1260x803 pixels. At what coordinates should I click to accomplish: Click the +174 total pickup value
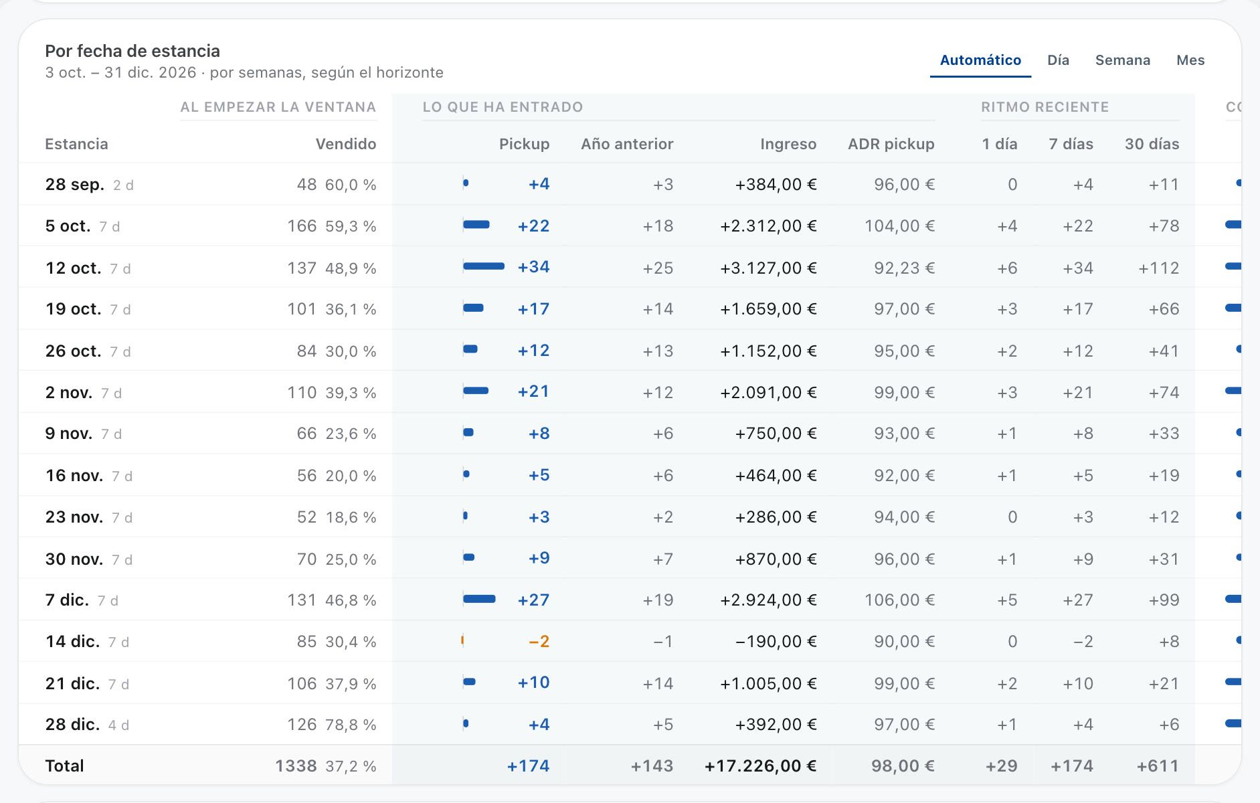point(528,766)
